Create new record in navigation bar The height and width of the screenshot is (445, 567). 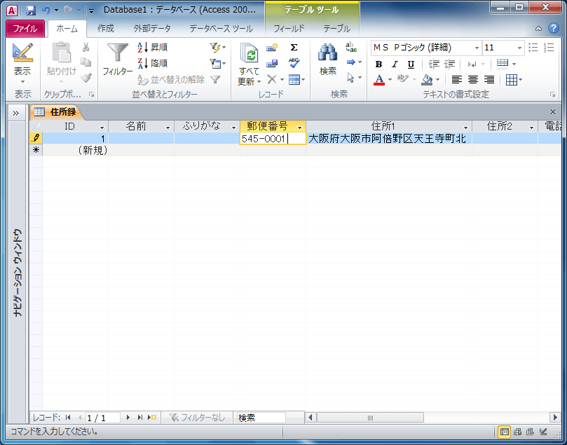click(152, 418)
